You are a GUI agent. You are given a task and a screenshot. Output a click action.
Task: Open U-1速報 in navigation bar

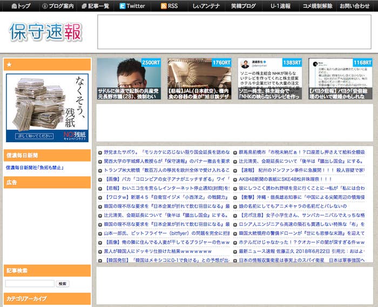(x=280, y=6)
